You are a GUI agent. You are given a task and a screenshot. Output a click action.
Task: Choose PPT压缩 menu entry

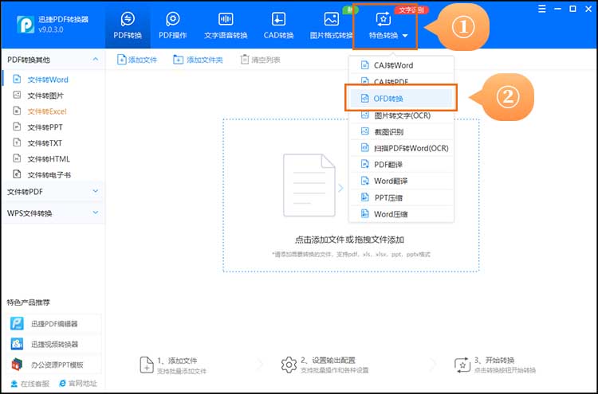401,197
